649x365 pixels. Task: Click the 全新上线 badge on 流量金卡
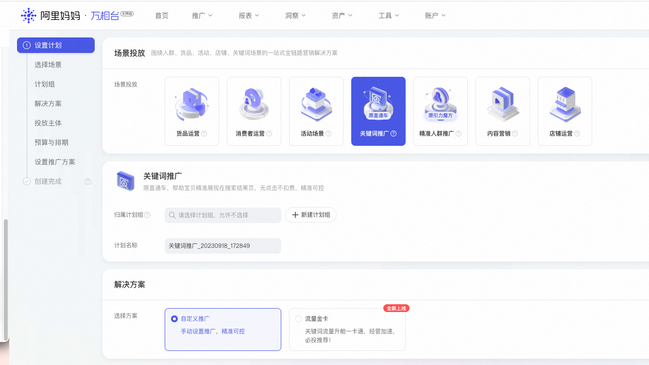click(x=396, y=308)
